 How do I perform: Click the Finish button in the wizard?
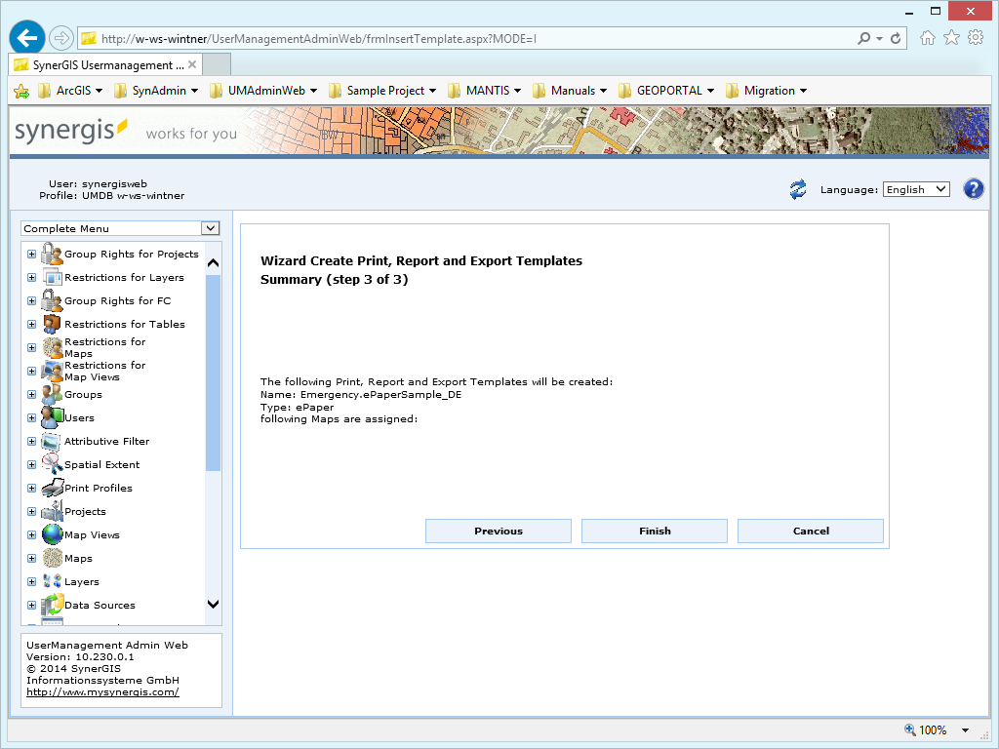[x=654, y=531]
